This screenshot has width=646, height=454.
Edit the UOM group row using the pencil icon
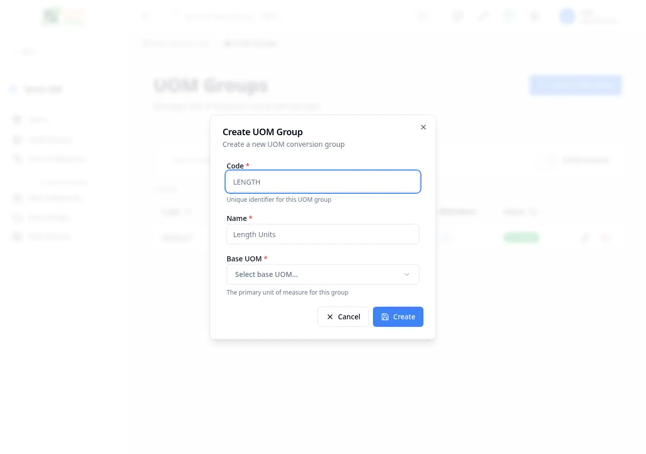(585, 238)
